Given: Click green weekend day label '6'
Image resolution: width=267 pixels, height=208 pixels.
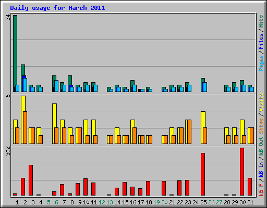Looking at the screenshot, I should 56,202.
